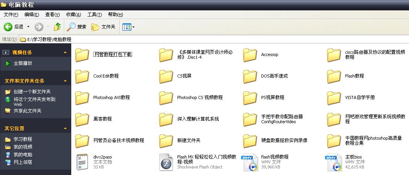Click the Back (后退) arrow button

[8, 27]
